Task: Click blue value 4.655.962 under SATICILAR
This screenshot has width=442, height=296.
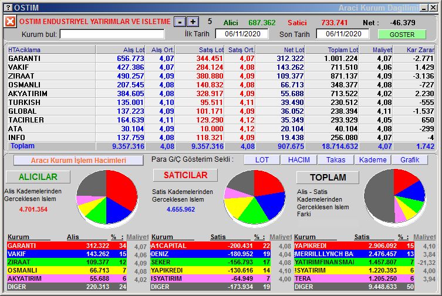Action: (x=181, y=209)
